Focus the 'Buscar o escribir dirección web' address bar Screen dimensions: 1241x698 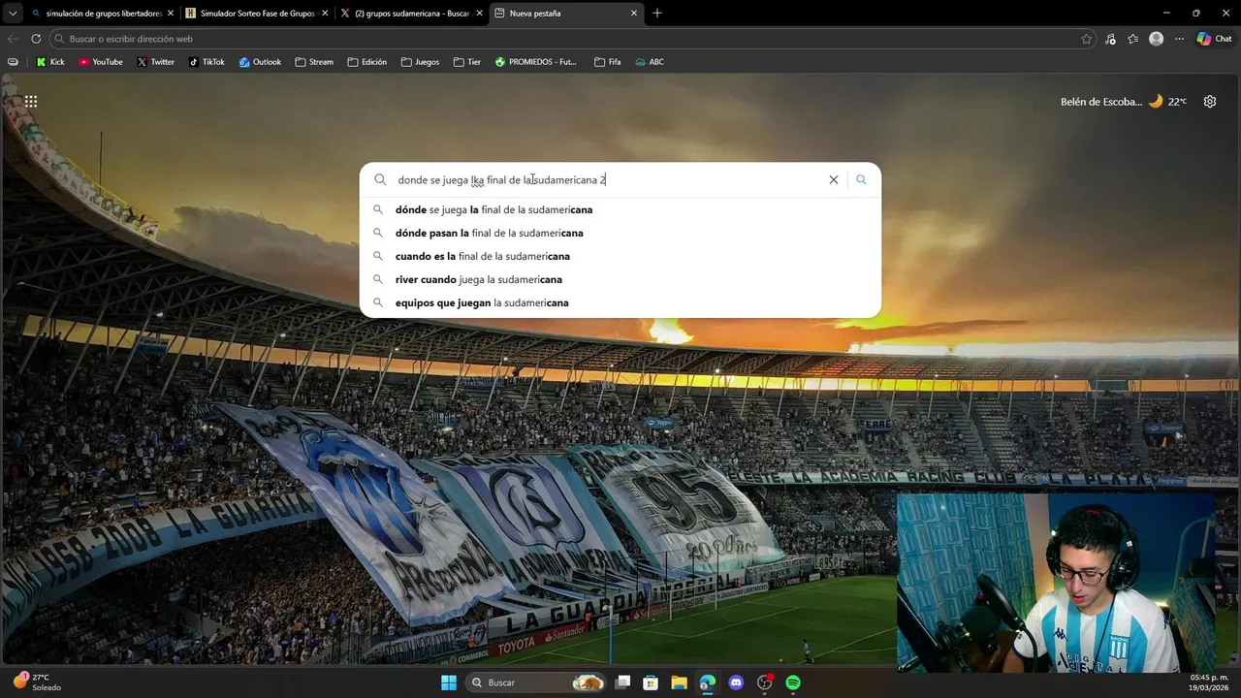click(x=572, y=39)
